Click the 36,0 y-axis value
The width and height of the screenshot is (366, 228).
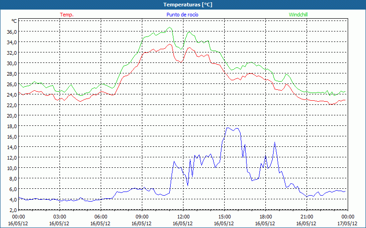pyautogui.click(x=12, y=31)
